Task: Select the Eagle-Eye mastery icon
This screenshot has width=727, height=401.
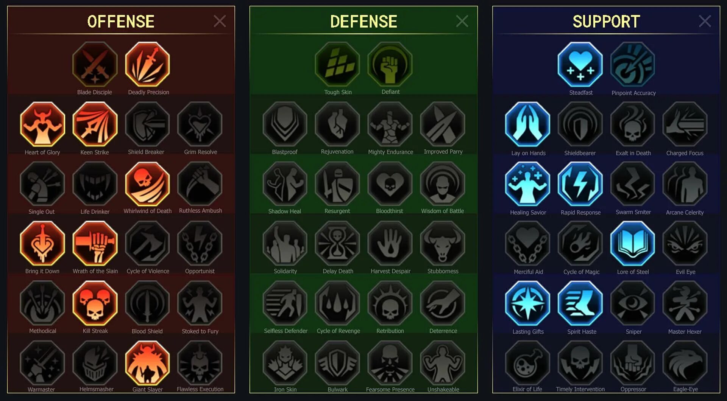Action: tap(685, 363)
